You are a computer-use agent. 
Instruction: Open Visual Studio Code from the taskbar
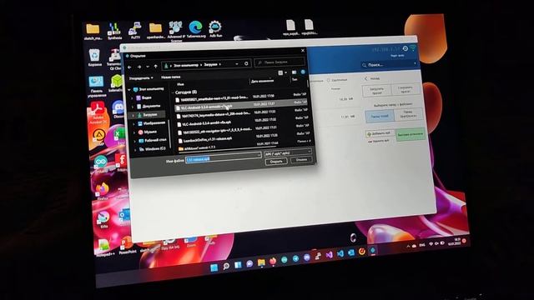click(x=340, y=253)
